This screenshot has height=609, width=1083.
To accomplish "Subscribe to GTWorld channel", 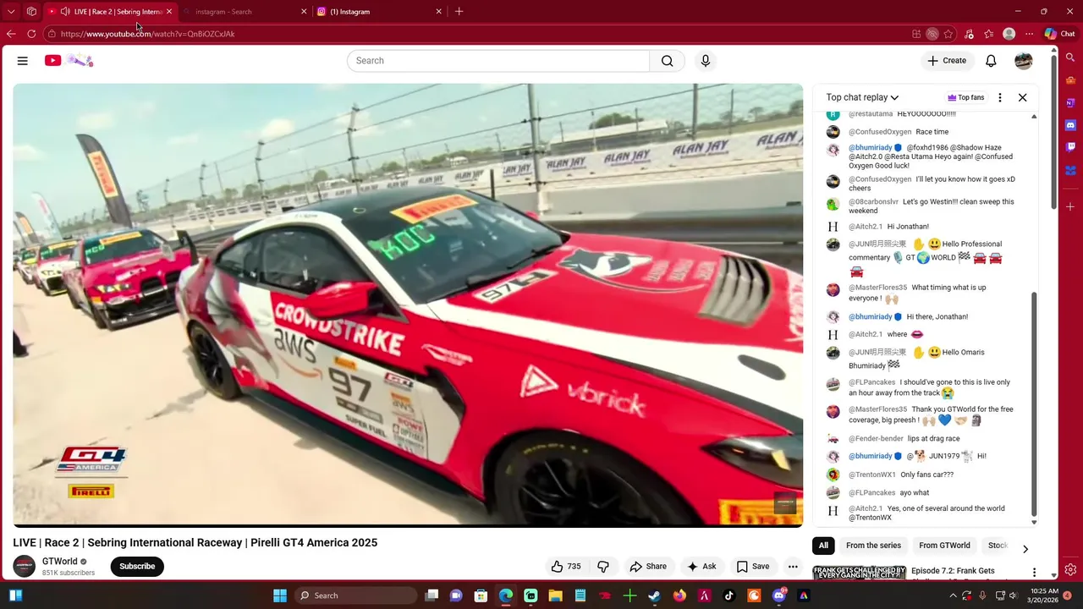I will (137, 567).
